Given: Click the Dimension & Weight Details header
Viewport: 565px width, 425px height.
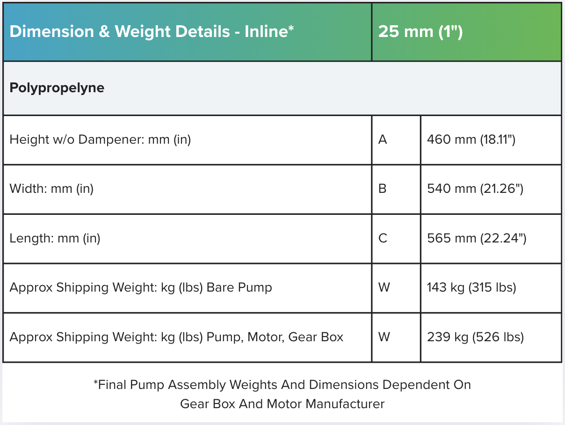Looking at the screenshot, I should click(x=152, y=32).
